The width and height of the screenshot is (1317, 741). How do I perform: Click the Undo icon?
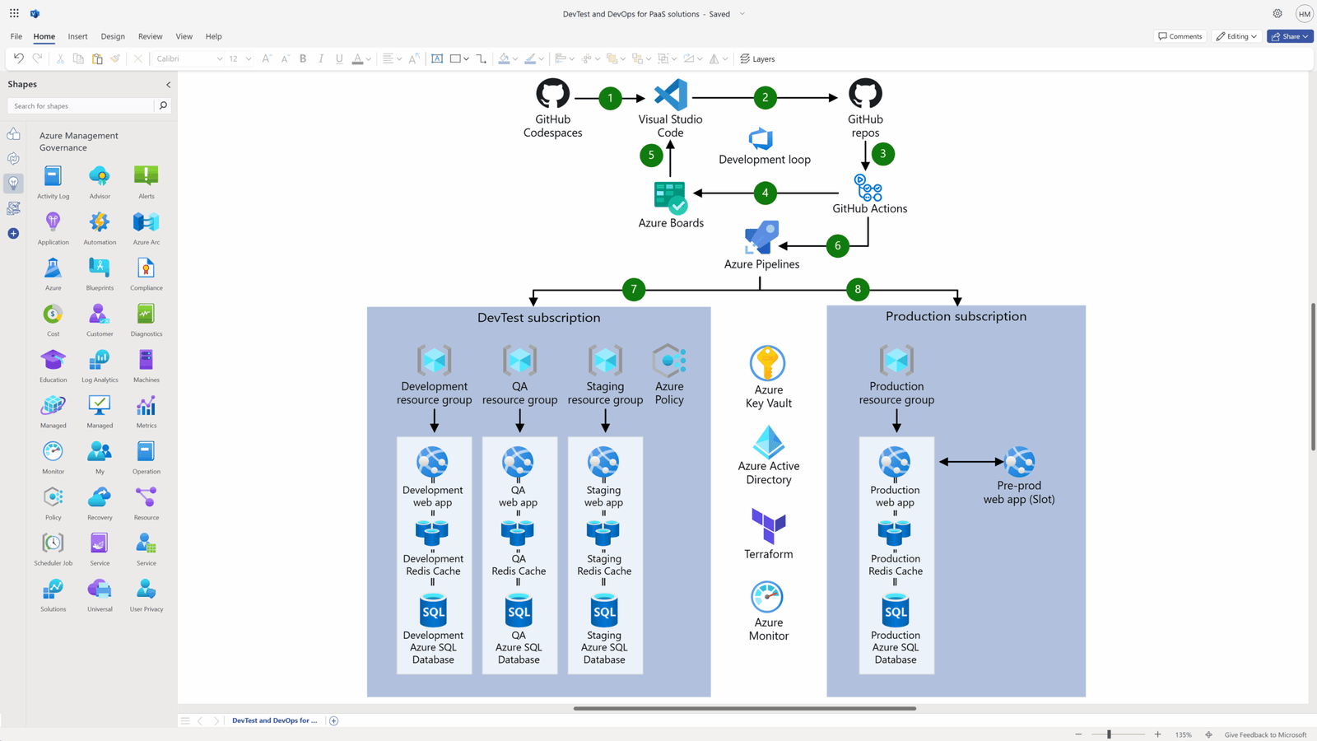click(x=18, y=58)
